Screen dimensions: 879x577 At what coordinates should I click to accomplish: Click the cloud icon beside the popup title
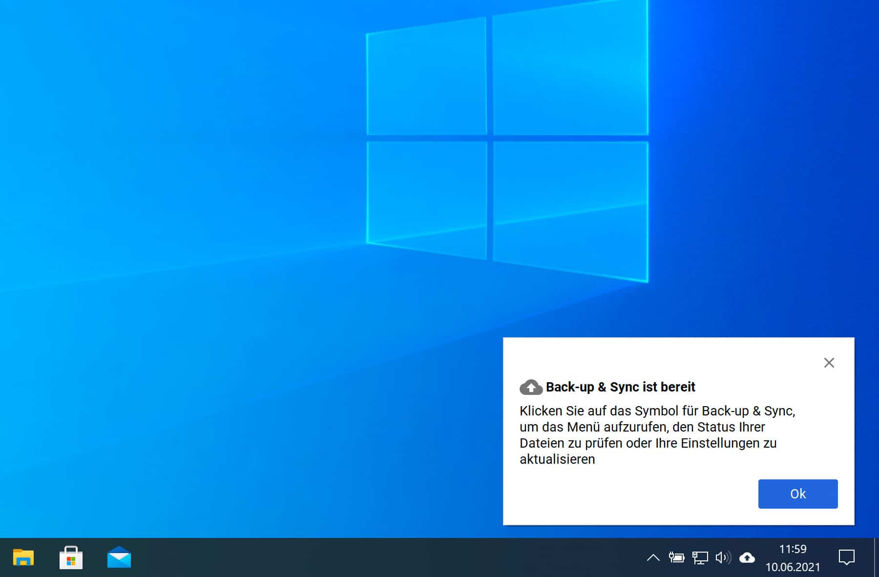point(531,387)
